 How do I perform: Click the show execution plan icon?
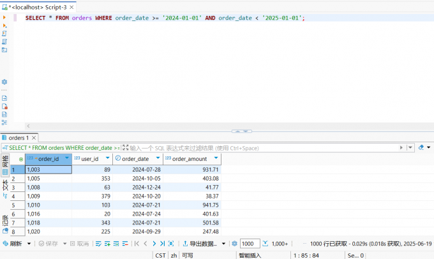tap(4, 50)
